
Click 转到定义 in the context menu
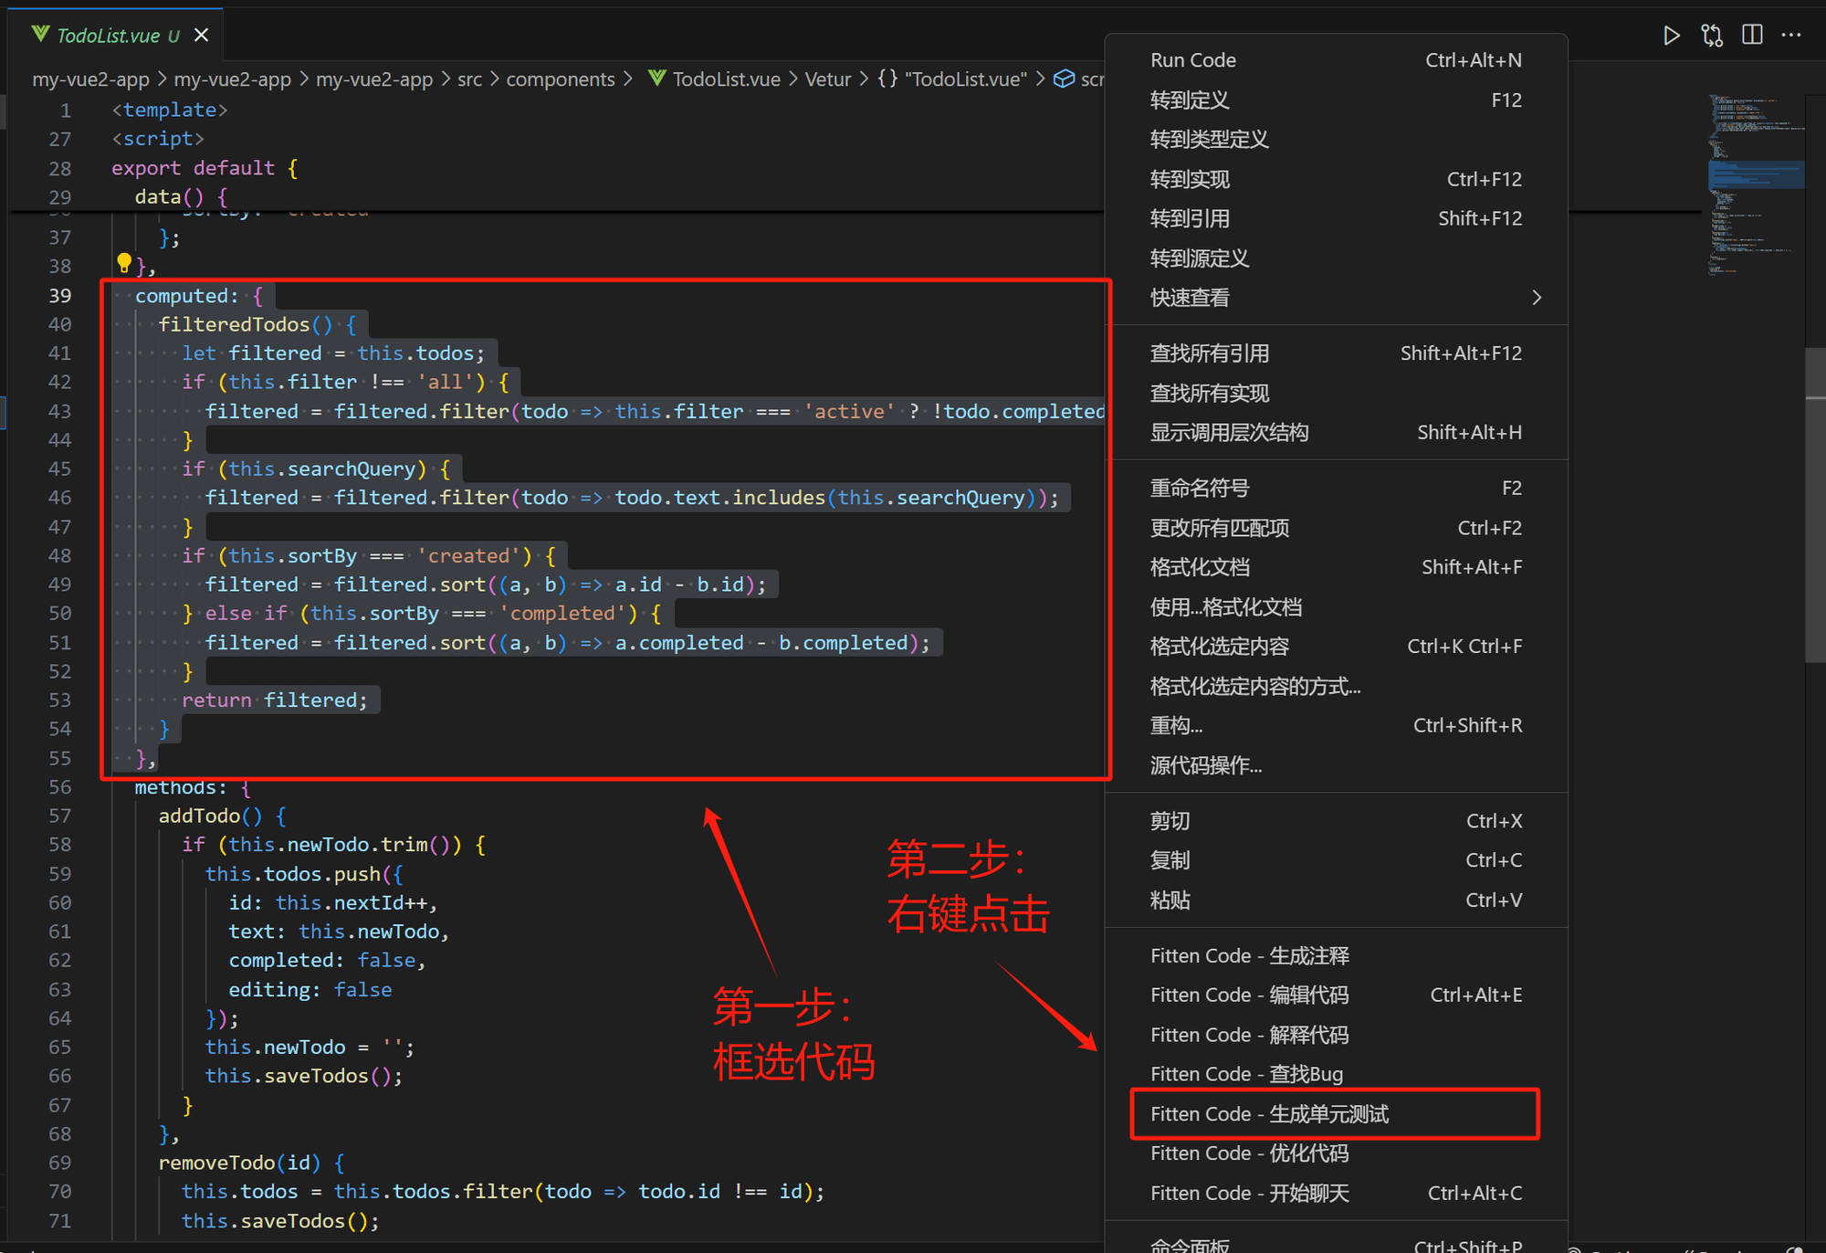click(x=1190, y=100)
